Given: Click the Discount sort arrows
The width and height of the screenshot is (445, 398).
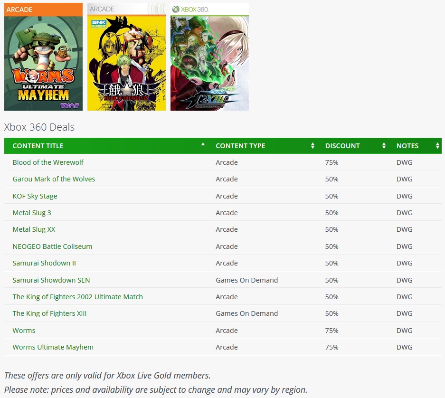Looking at the screenshot, I should click(x=384, y=146).
